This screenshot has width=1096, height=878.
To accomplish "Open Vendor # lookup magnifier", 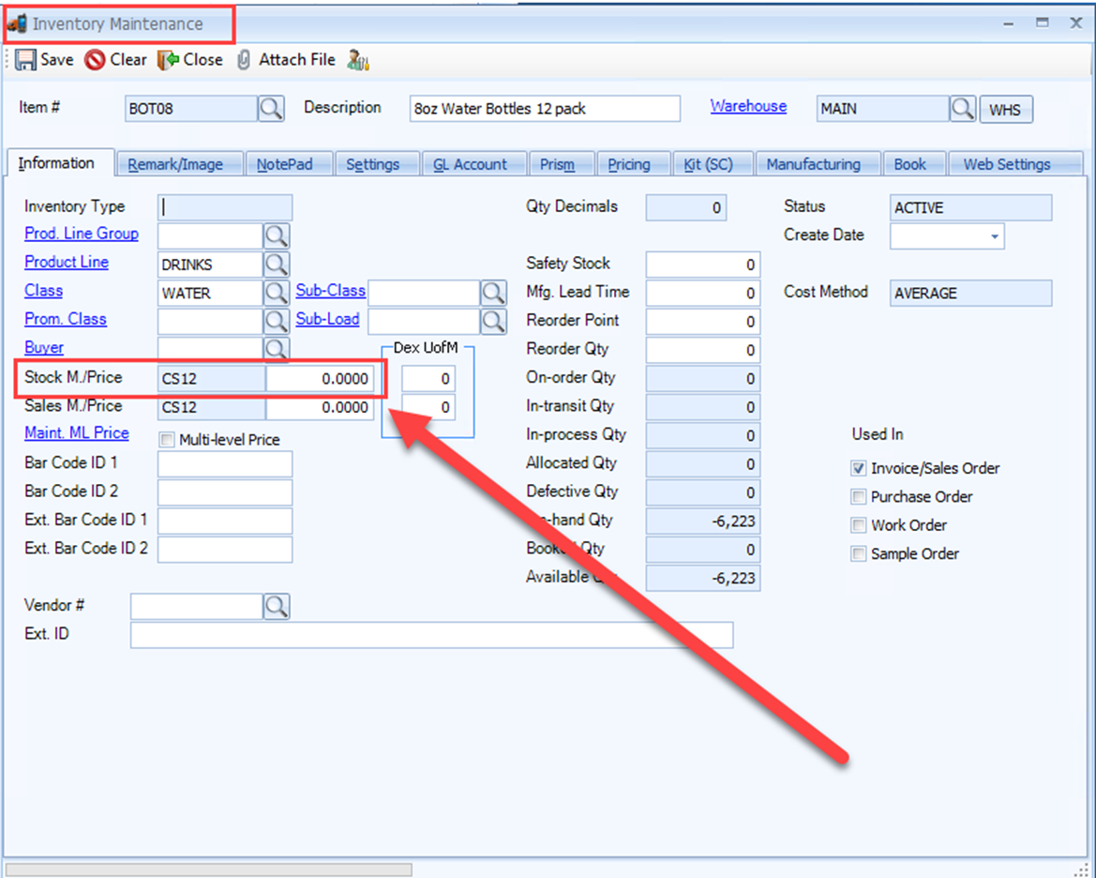I will [276, 607].
